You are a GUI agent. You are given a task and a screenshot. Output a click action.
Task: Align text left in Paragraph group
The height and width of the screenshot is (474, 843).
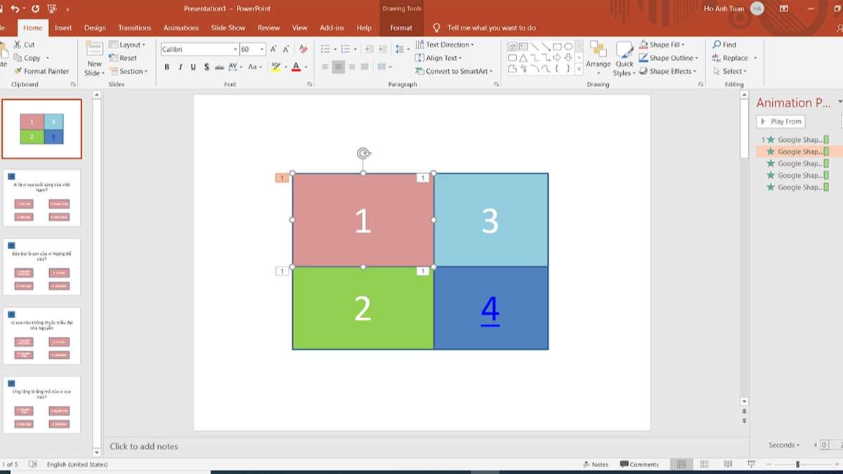pyautogui.click(x=325, y=67)
